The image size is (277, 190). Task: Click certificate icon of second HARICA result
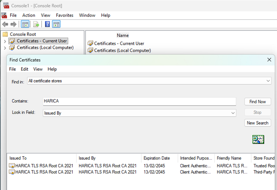click(x=12, y=172)
